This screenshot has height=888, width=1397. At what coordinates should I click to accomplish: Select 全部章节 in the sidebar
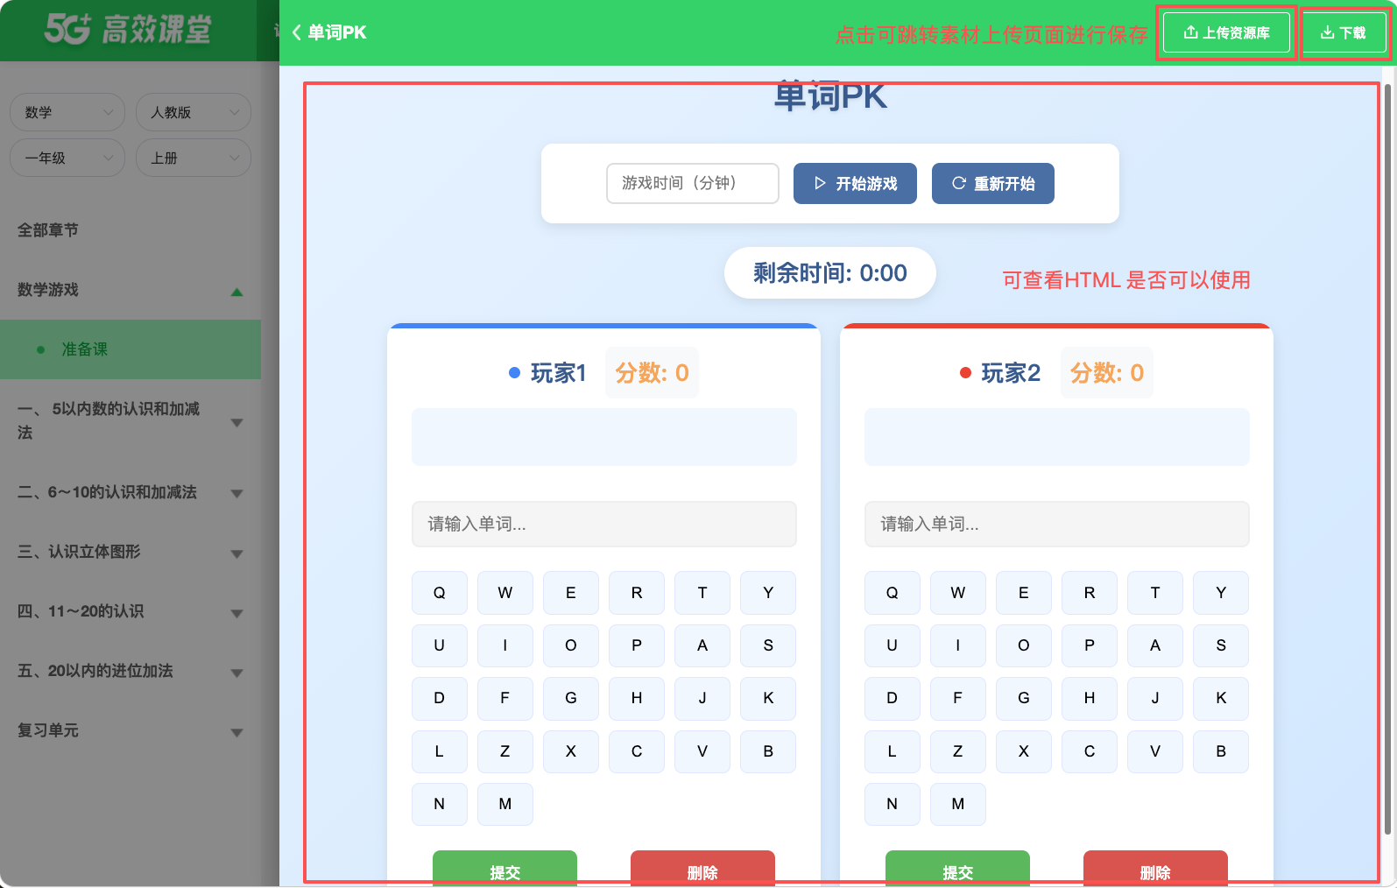point(48,230)
